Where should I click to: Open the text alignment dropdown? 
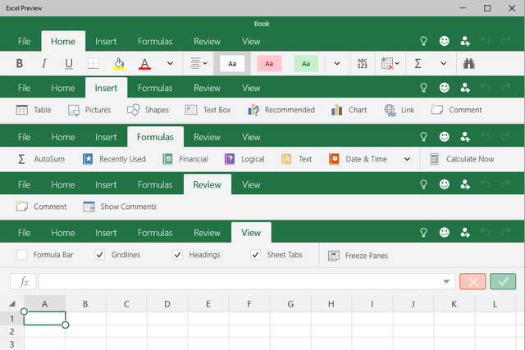(x=199, y=63)
